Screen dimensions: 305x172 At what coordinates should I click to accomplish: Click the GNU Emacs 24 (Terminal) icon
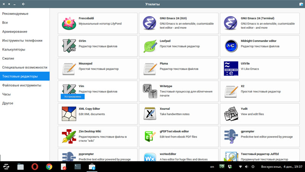coord(231,23)
